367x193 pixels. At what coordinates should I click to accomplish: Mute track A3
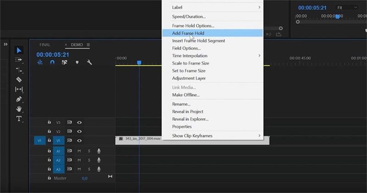(x=79, y=169)
